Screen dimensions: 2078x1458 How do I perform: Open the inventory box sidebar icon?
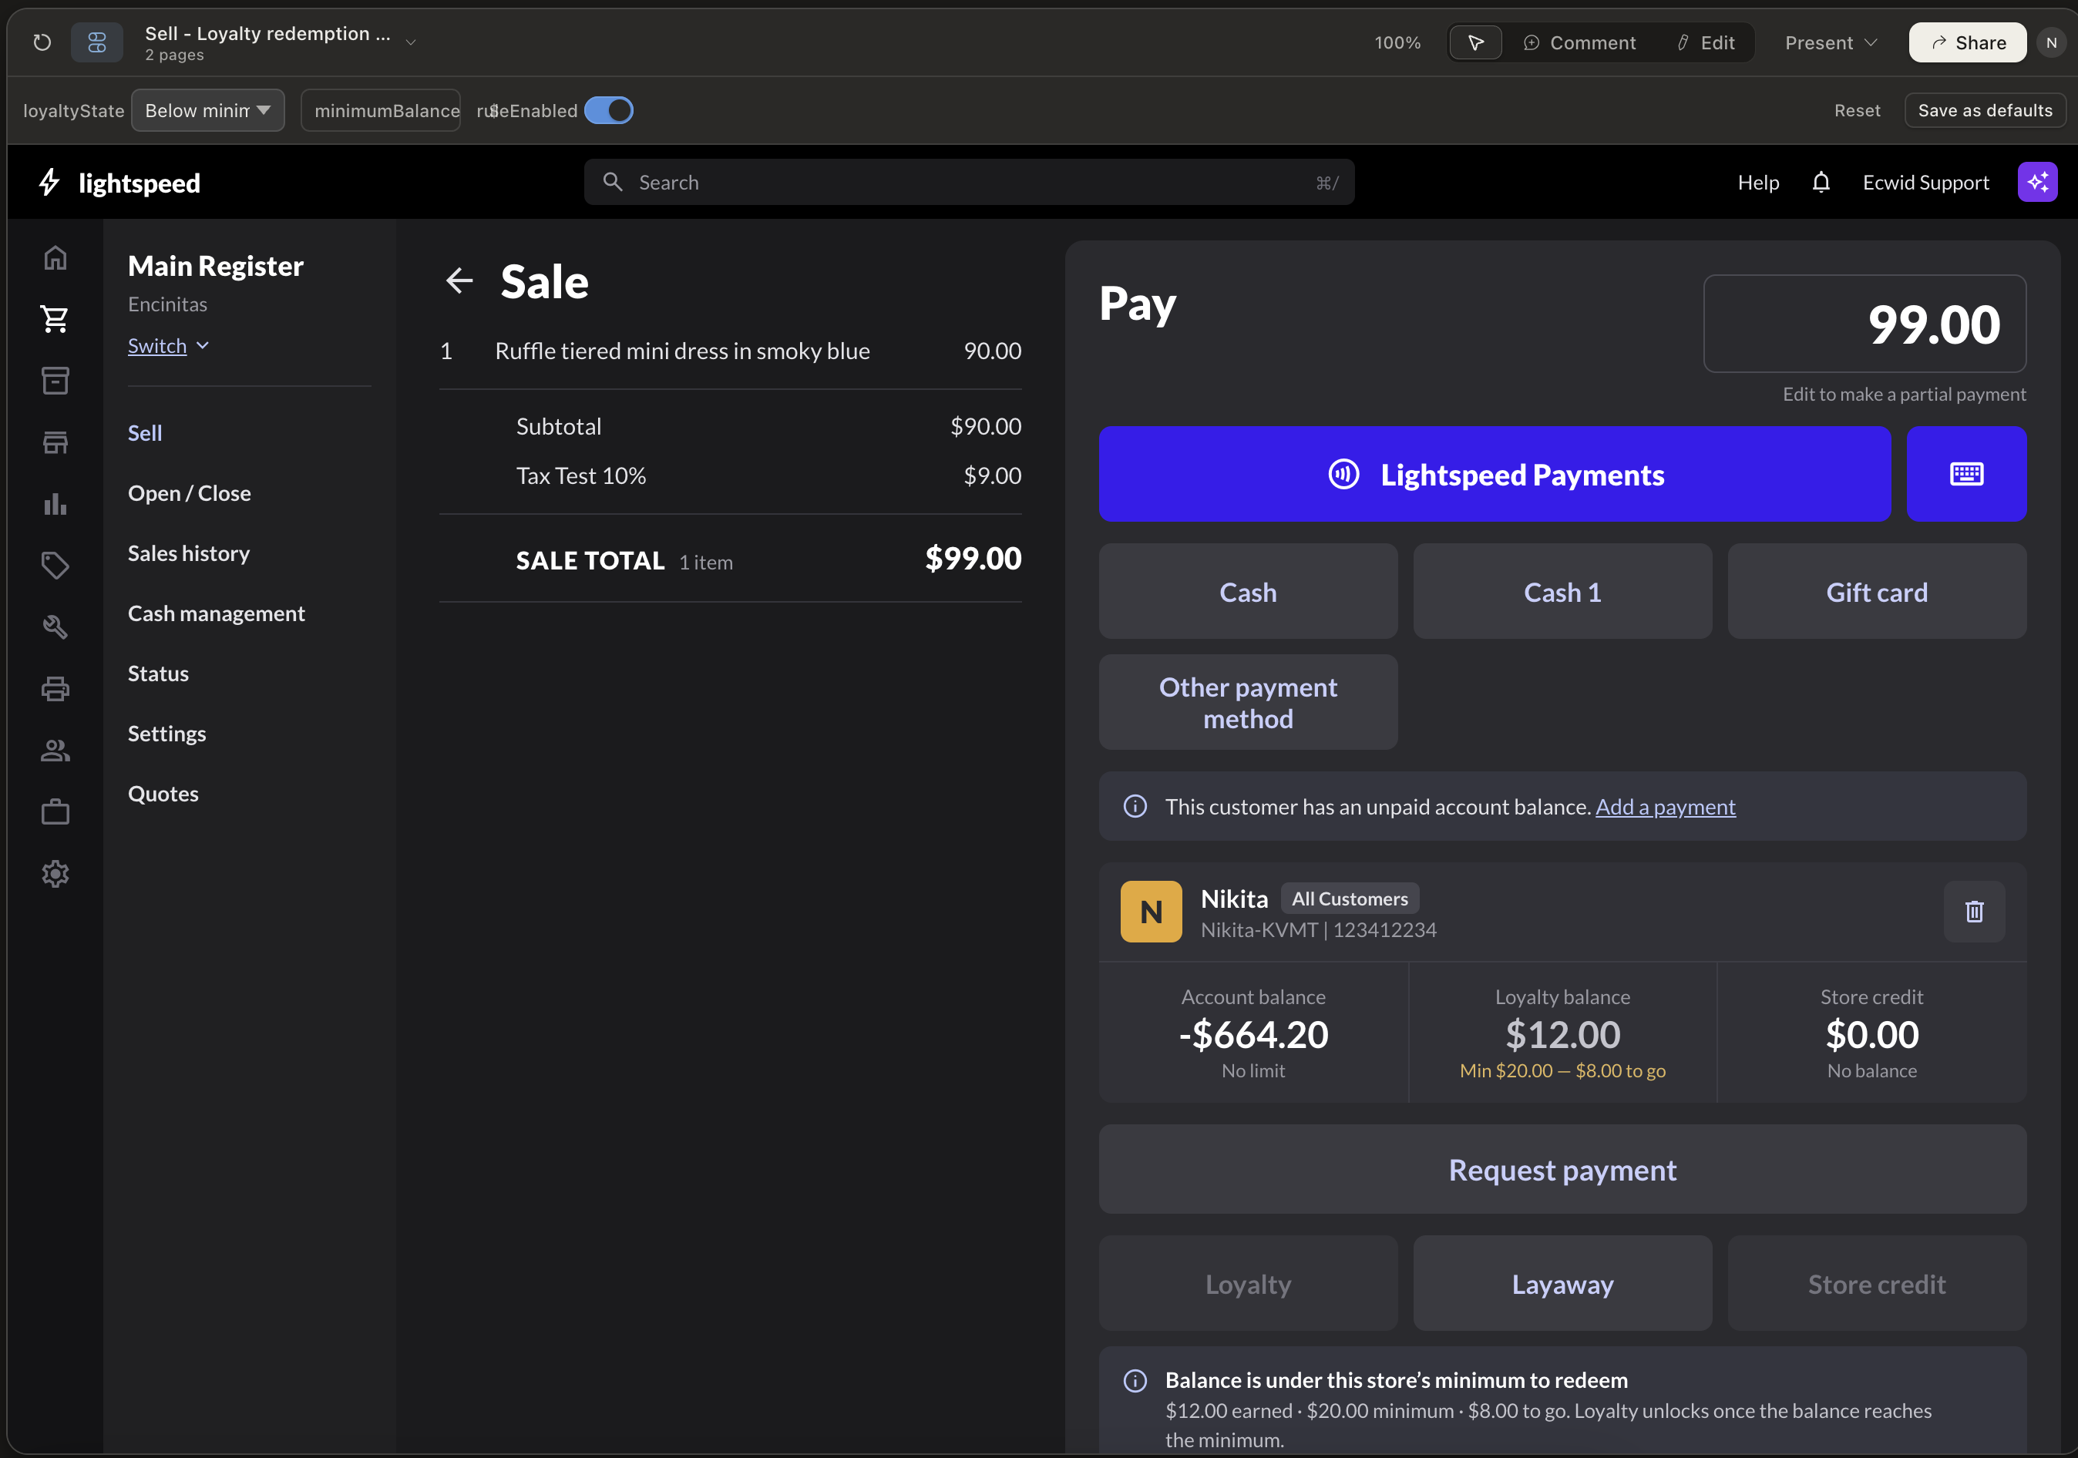tap(55, 380)
